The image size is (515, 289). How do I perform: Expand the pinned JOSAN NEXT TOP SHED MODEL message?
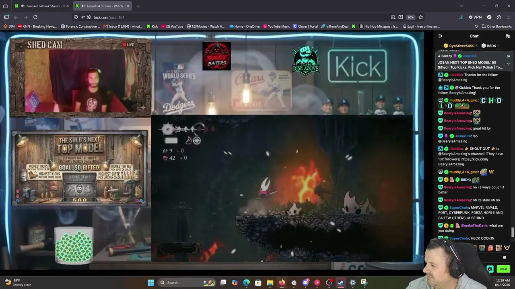(x=508, y=63)
